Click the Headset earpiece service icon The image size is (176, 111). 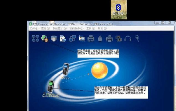point(137,39)
